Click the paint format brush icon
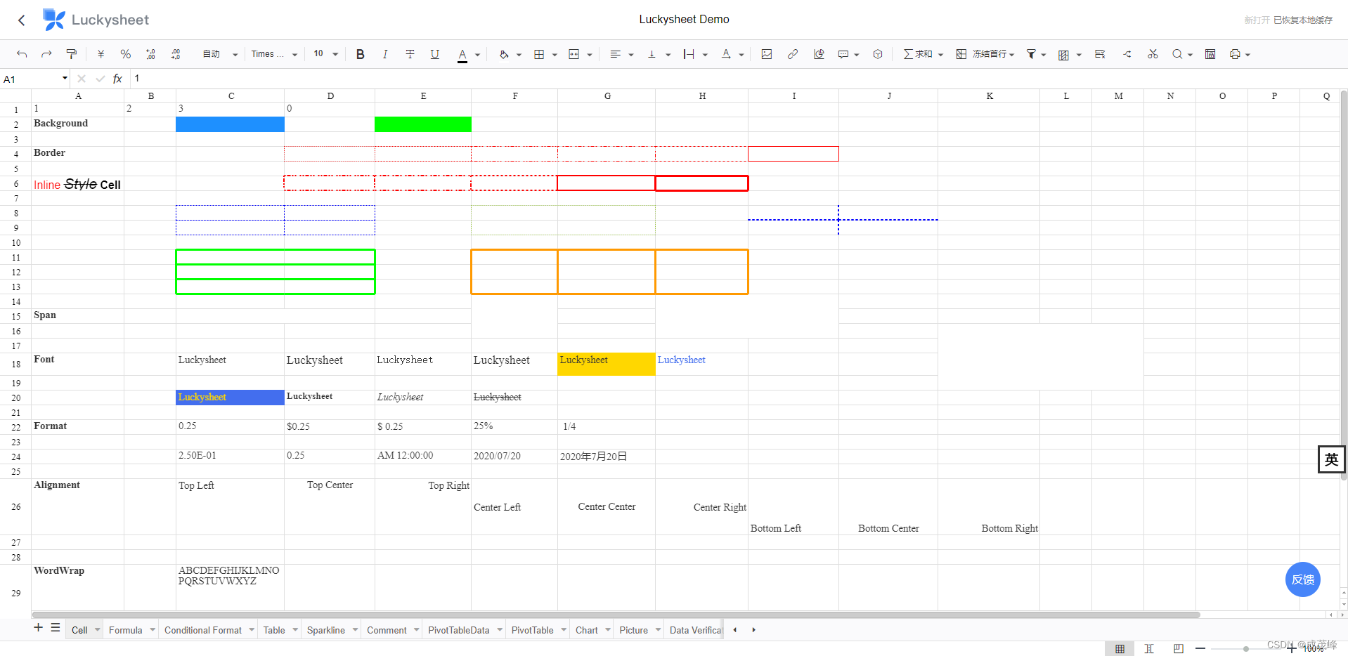This screenshot has width=1348, height=656. pyautogui.click(x=71, y=54)
